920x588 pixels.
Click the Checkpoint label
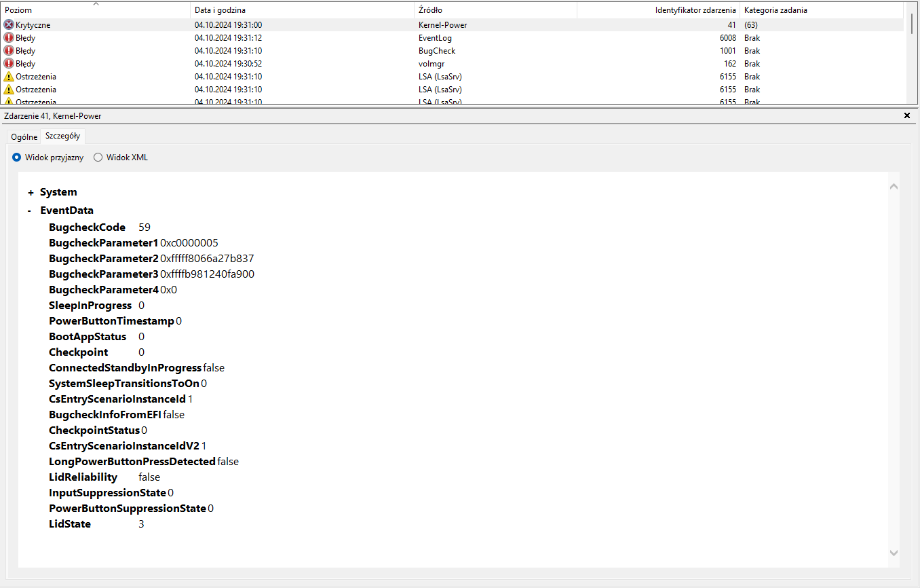78,352
